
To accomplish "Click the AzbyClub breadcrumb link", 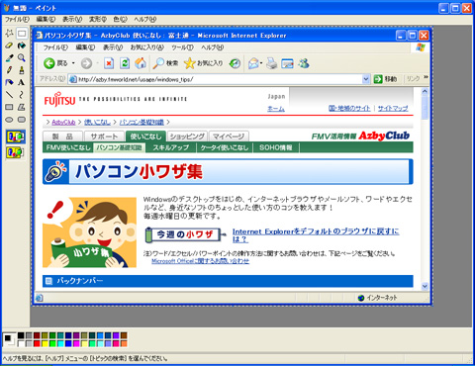I will pyautogui.click(x=63, y=122).
